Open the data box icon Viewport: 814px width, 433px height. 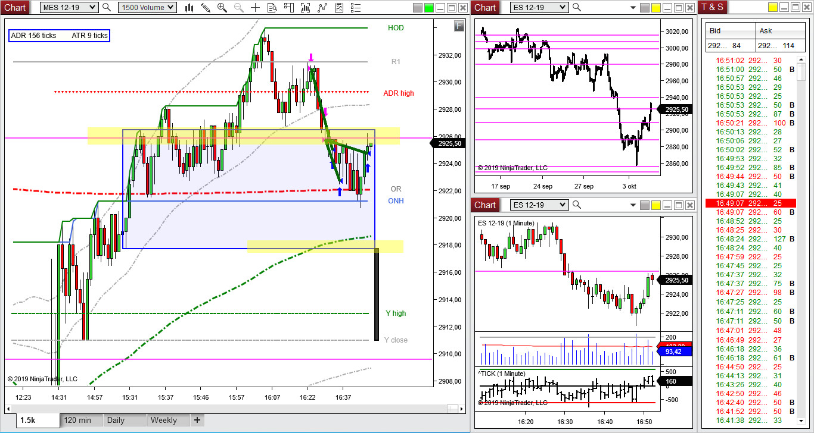pyautogui.click(x=273, y=7)
